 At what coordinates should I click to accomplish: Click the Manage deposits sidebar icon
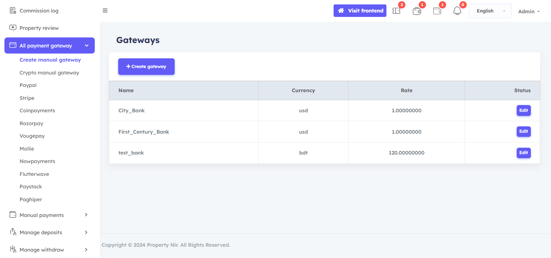click(13, 232)
